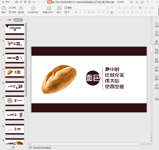This screenshot has height=150, width=159.
Task: Click the Share export icon in title bar
Action: [137, 2]
